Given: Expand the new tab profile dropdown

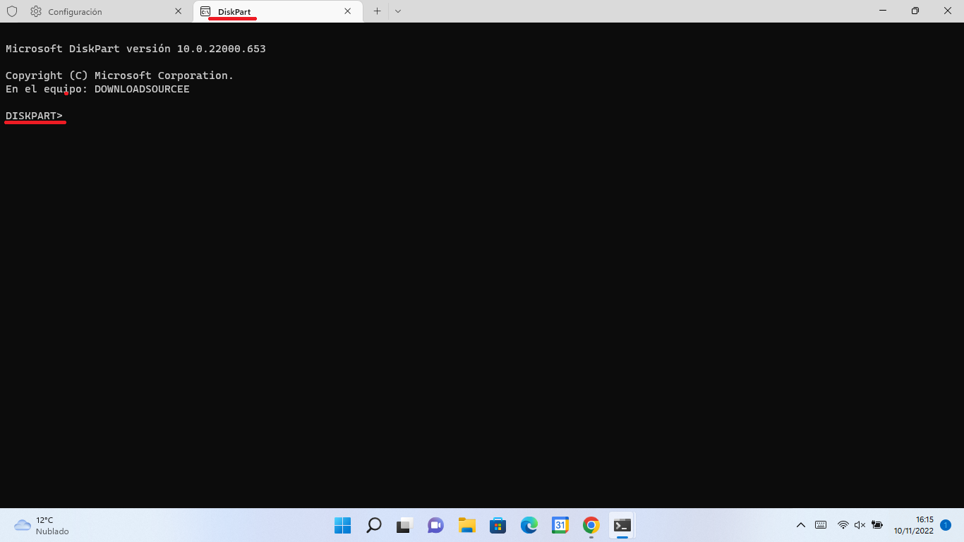Looking at the screenshot, I should pos(398,11).
